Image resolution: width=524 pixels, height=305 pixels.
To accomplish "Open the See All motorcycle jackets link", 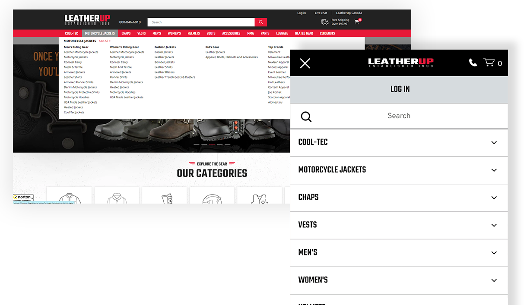I will [x=105, y=41].
